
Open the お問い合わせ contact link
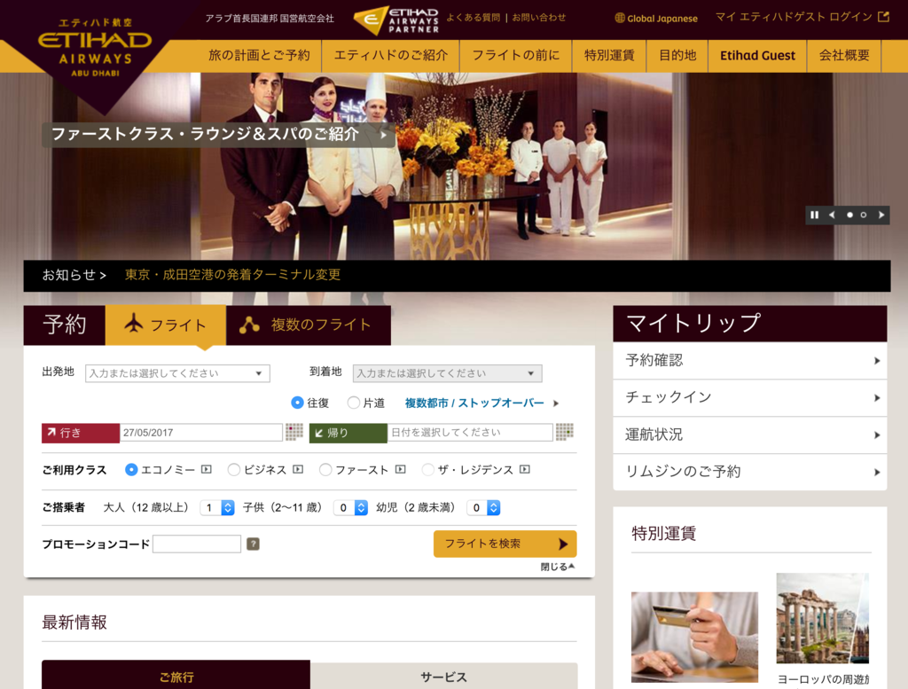538,18
